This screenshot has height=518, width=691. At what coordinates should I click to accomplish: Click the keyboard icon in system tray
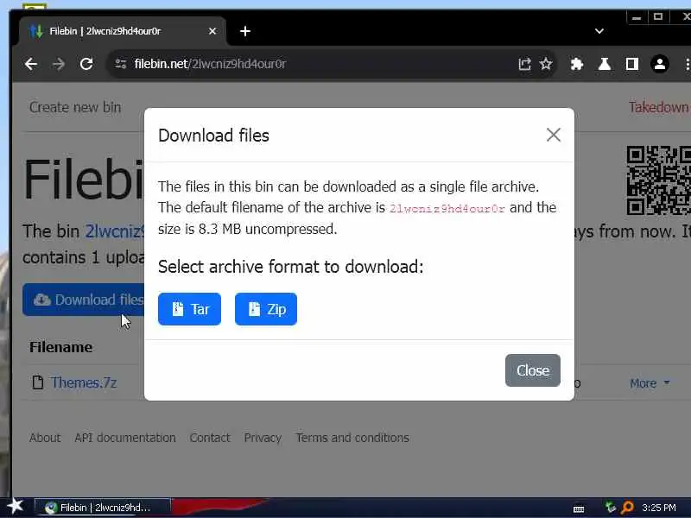point(579,509)
